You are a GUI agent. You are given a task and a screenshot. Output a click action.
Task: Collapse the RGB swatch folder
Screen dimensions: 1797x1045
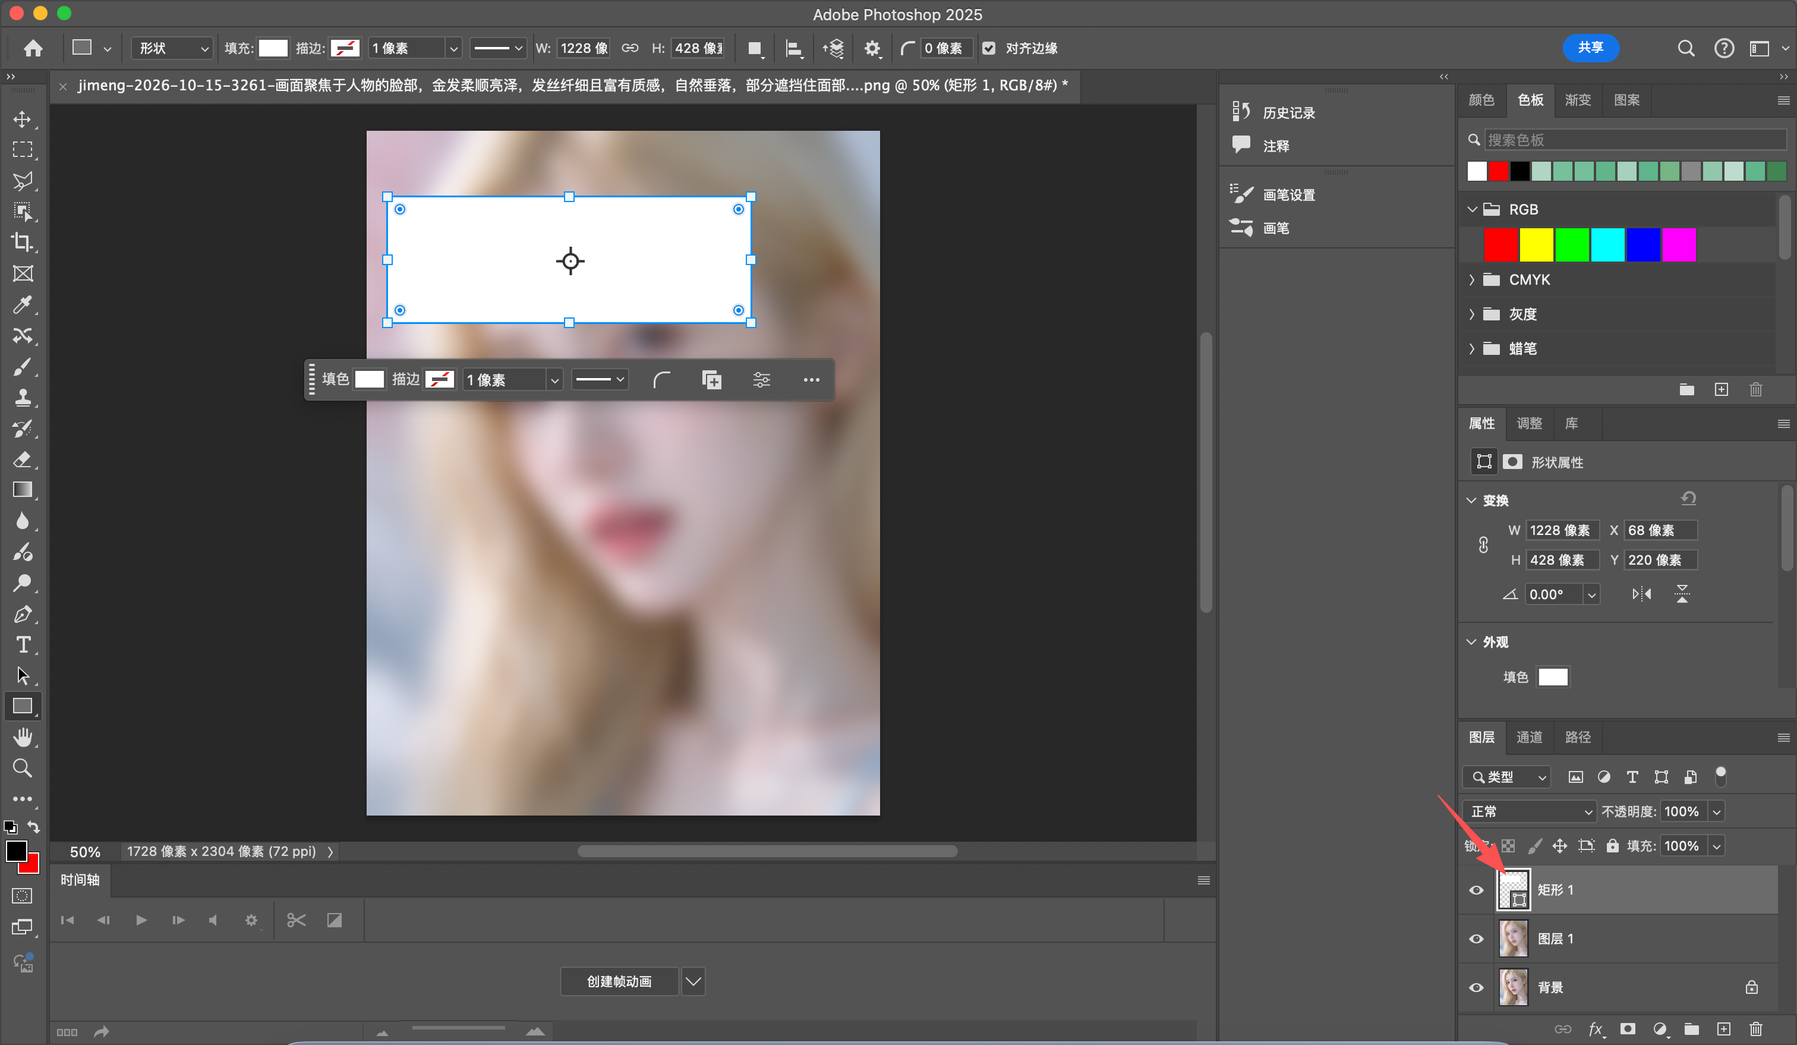click(1472, 210)
